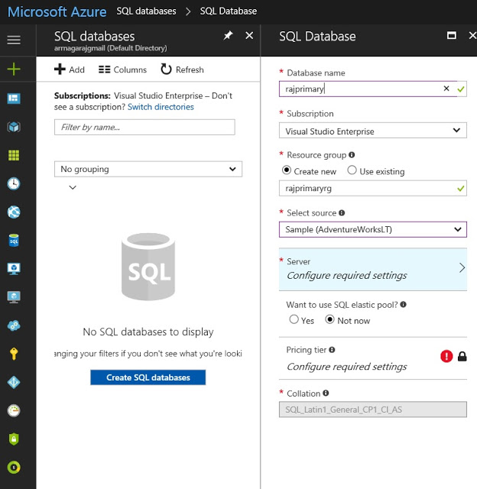Select the Create new resource group option
Image resolution: width=477 pixels, height=489 pixels.
click(x=287, y=171)
